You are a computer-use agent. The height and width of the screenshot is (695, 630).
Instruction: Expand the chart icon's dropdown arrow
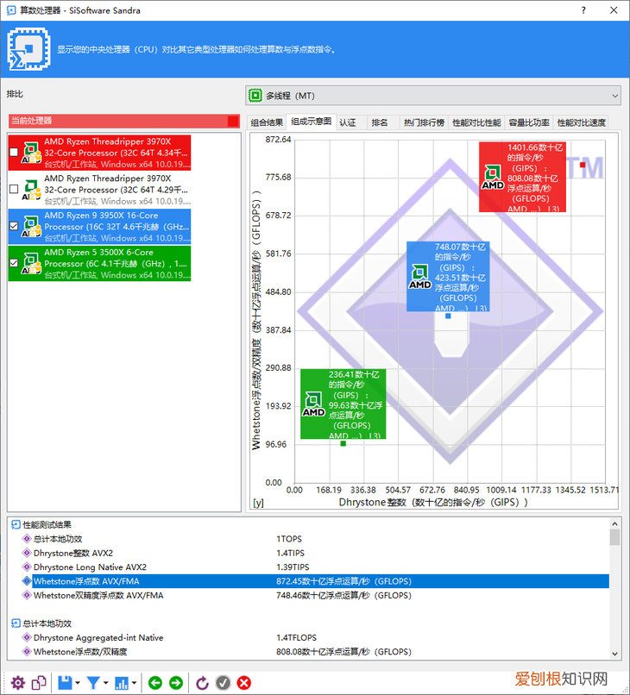pos(134,684)
